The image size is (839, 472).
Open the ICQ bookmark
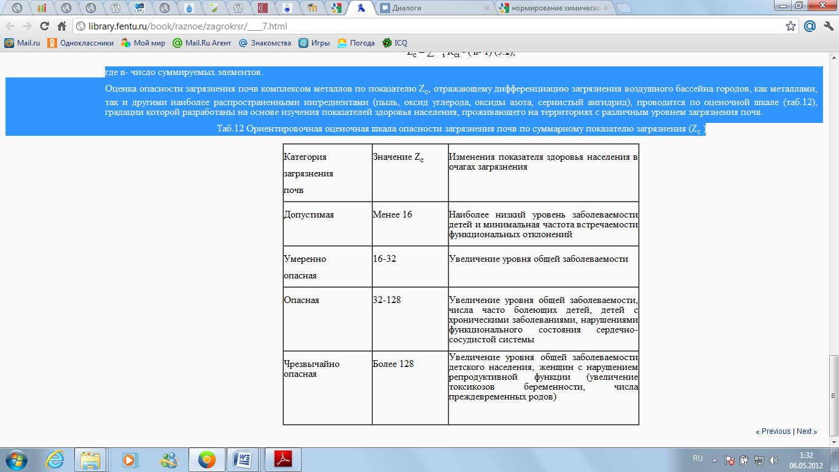[395, 43]
